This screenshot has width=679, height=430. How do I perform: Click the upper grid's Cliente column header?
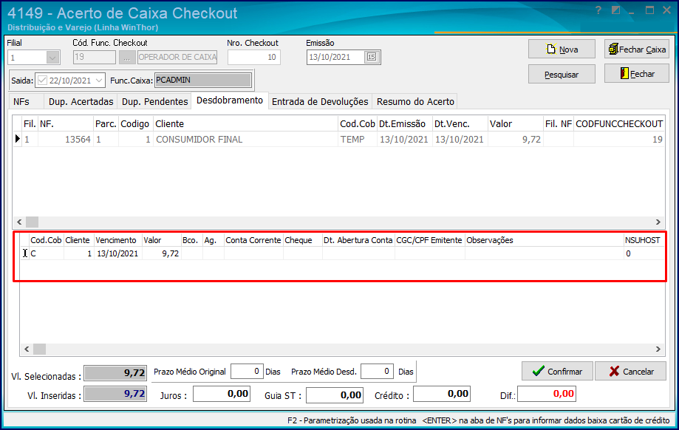[x=245, y=124]
